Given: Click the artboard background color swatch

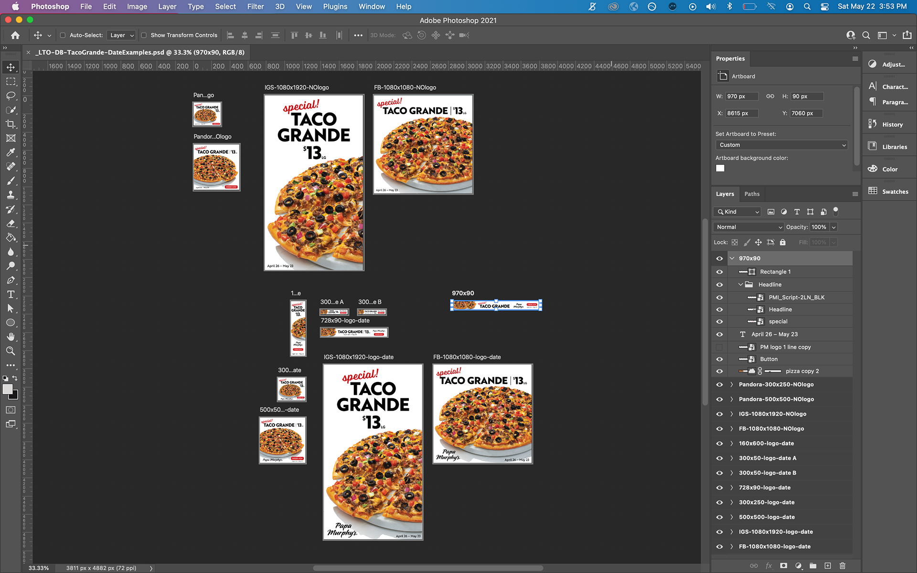Looking at the screenshot, I should coord(720,168).
